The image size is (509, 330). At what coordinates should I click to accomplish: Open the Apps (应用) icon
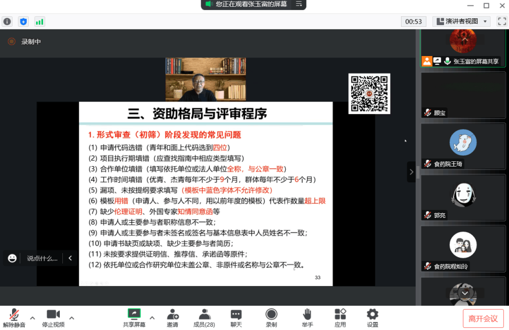coord(340,317)
